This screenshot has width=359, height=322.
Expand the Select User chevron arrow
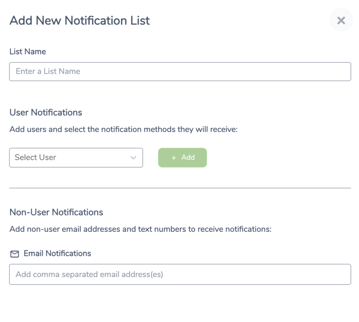click(133, 158)
